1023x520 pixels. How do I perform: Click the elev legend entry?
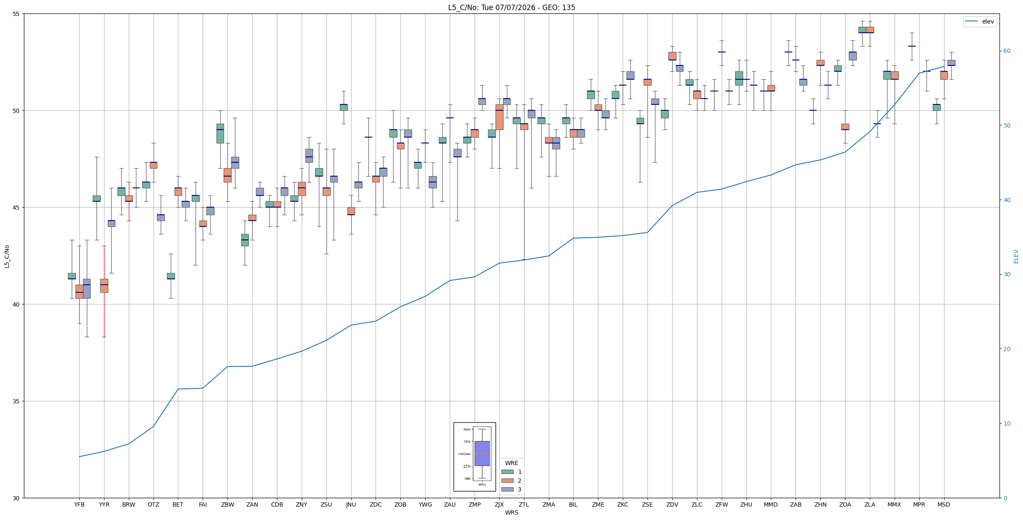click(x=980, y=22)
